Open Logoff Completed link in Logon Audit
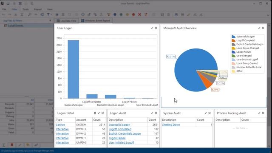Image resolution: width=272 pixels, height=153 pixels. tap(120, 129)
